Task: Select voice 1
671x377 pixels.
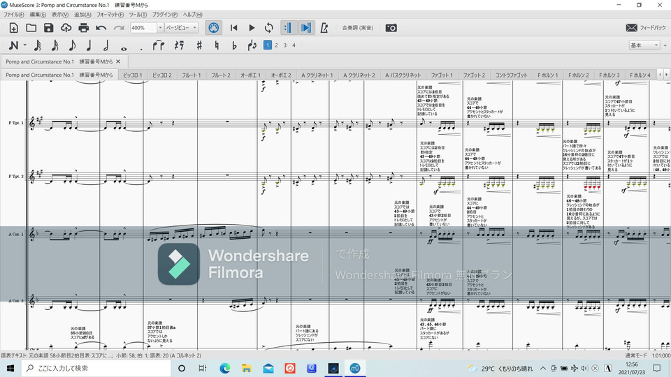Action: [x=268, y=45]
